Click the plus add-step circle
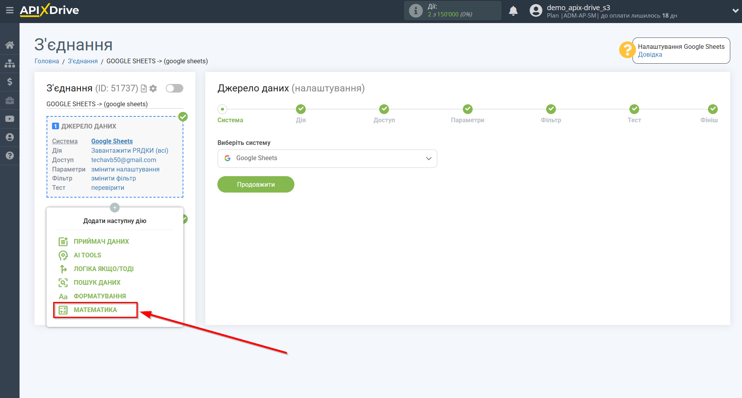Image resolution: width=742 pixels, height=398 pixels. pyautogui.click(x=115, y=207)
